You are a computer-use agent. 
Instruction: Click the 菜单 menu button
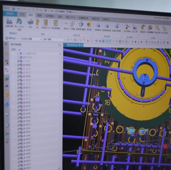coord(11,38)
